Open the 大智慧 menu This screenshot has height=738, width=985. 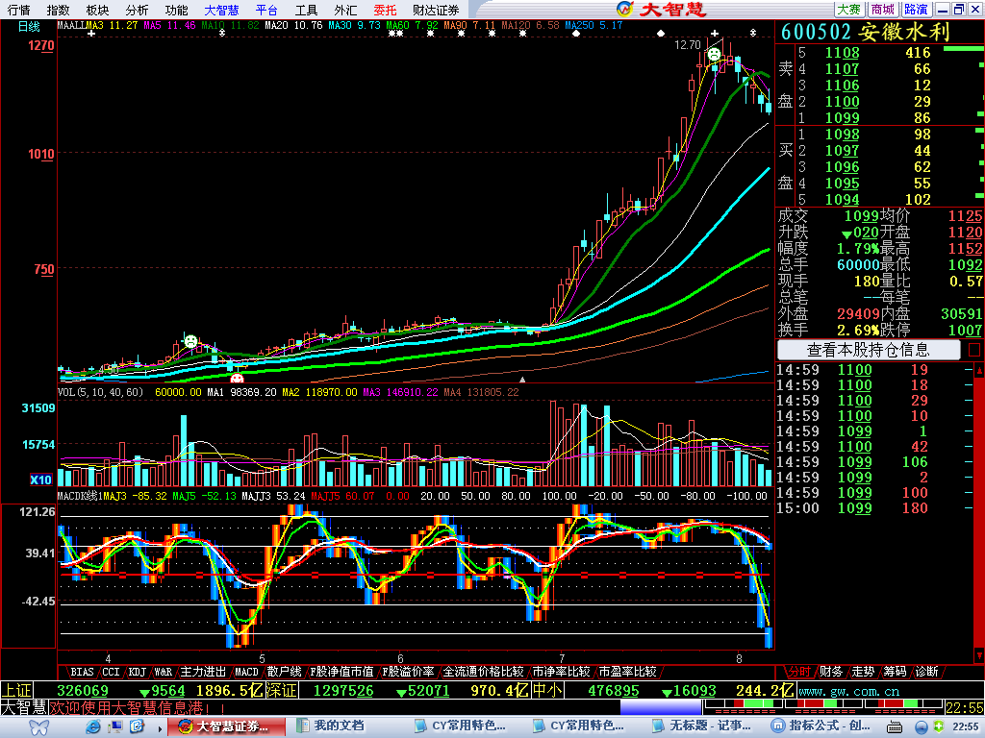tap(222, 10)
